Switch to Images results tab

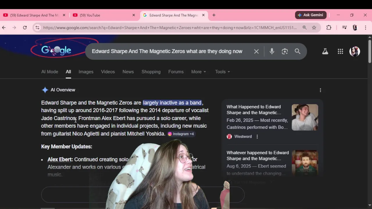pyautogui.click(x=86, y=72)
